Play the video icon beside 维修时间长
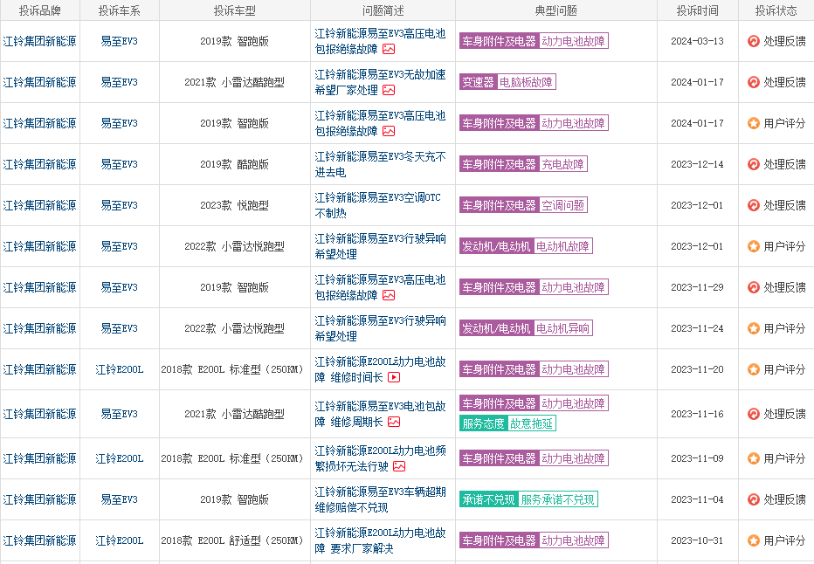814x564 pixels. (x=394, y=377)
